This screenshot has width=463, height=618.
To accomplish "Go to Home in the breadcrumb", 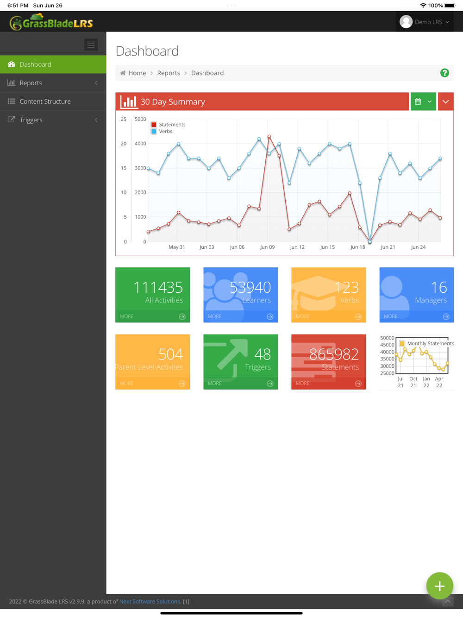I will coord(137,73).
